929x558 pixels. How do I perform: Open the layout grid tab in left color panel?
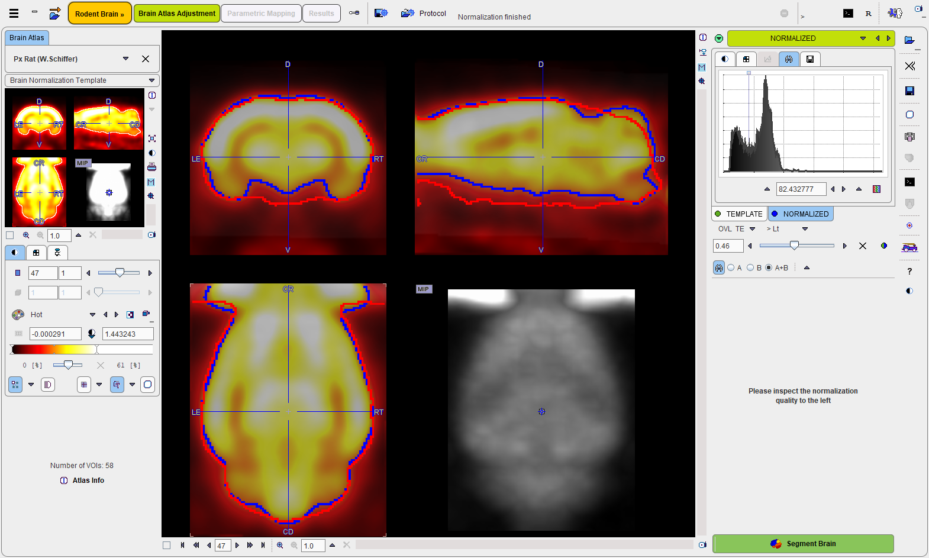click(36, 253)
